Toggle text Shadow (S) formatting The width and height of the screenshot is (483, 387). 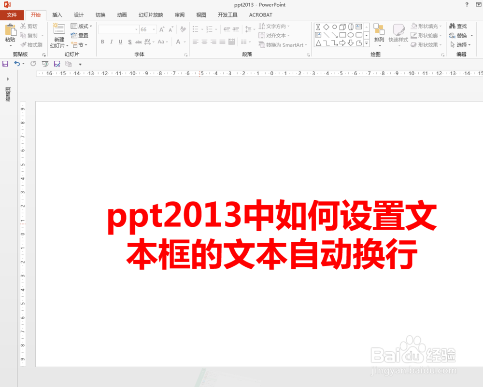tap(129, 42)
